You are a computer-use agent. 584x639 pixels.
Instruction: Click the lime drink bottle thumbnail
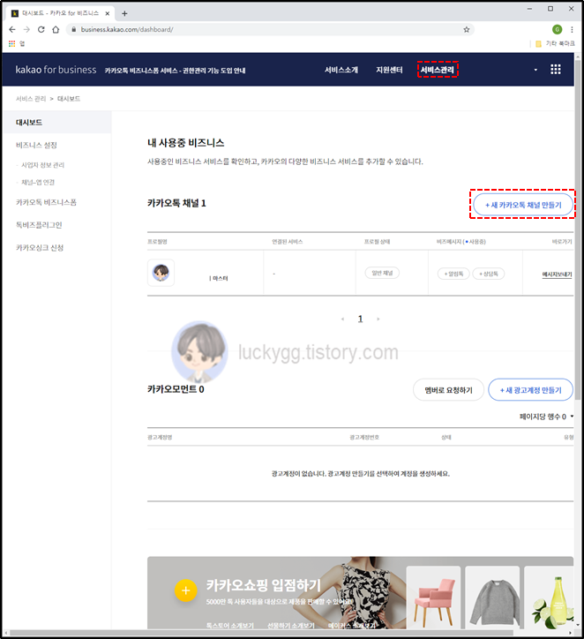[x=549, y=597]
